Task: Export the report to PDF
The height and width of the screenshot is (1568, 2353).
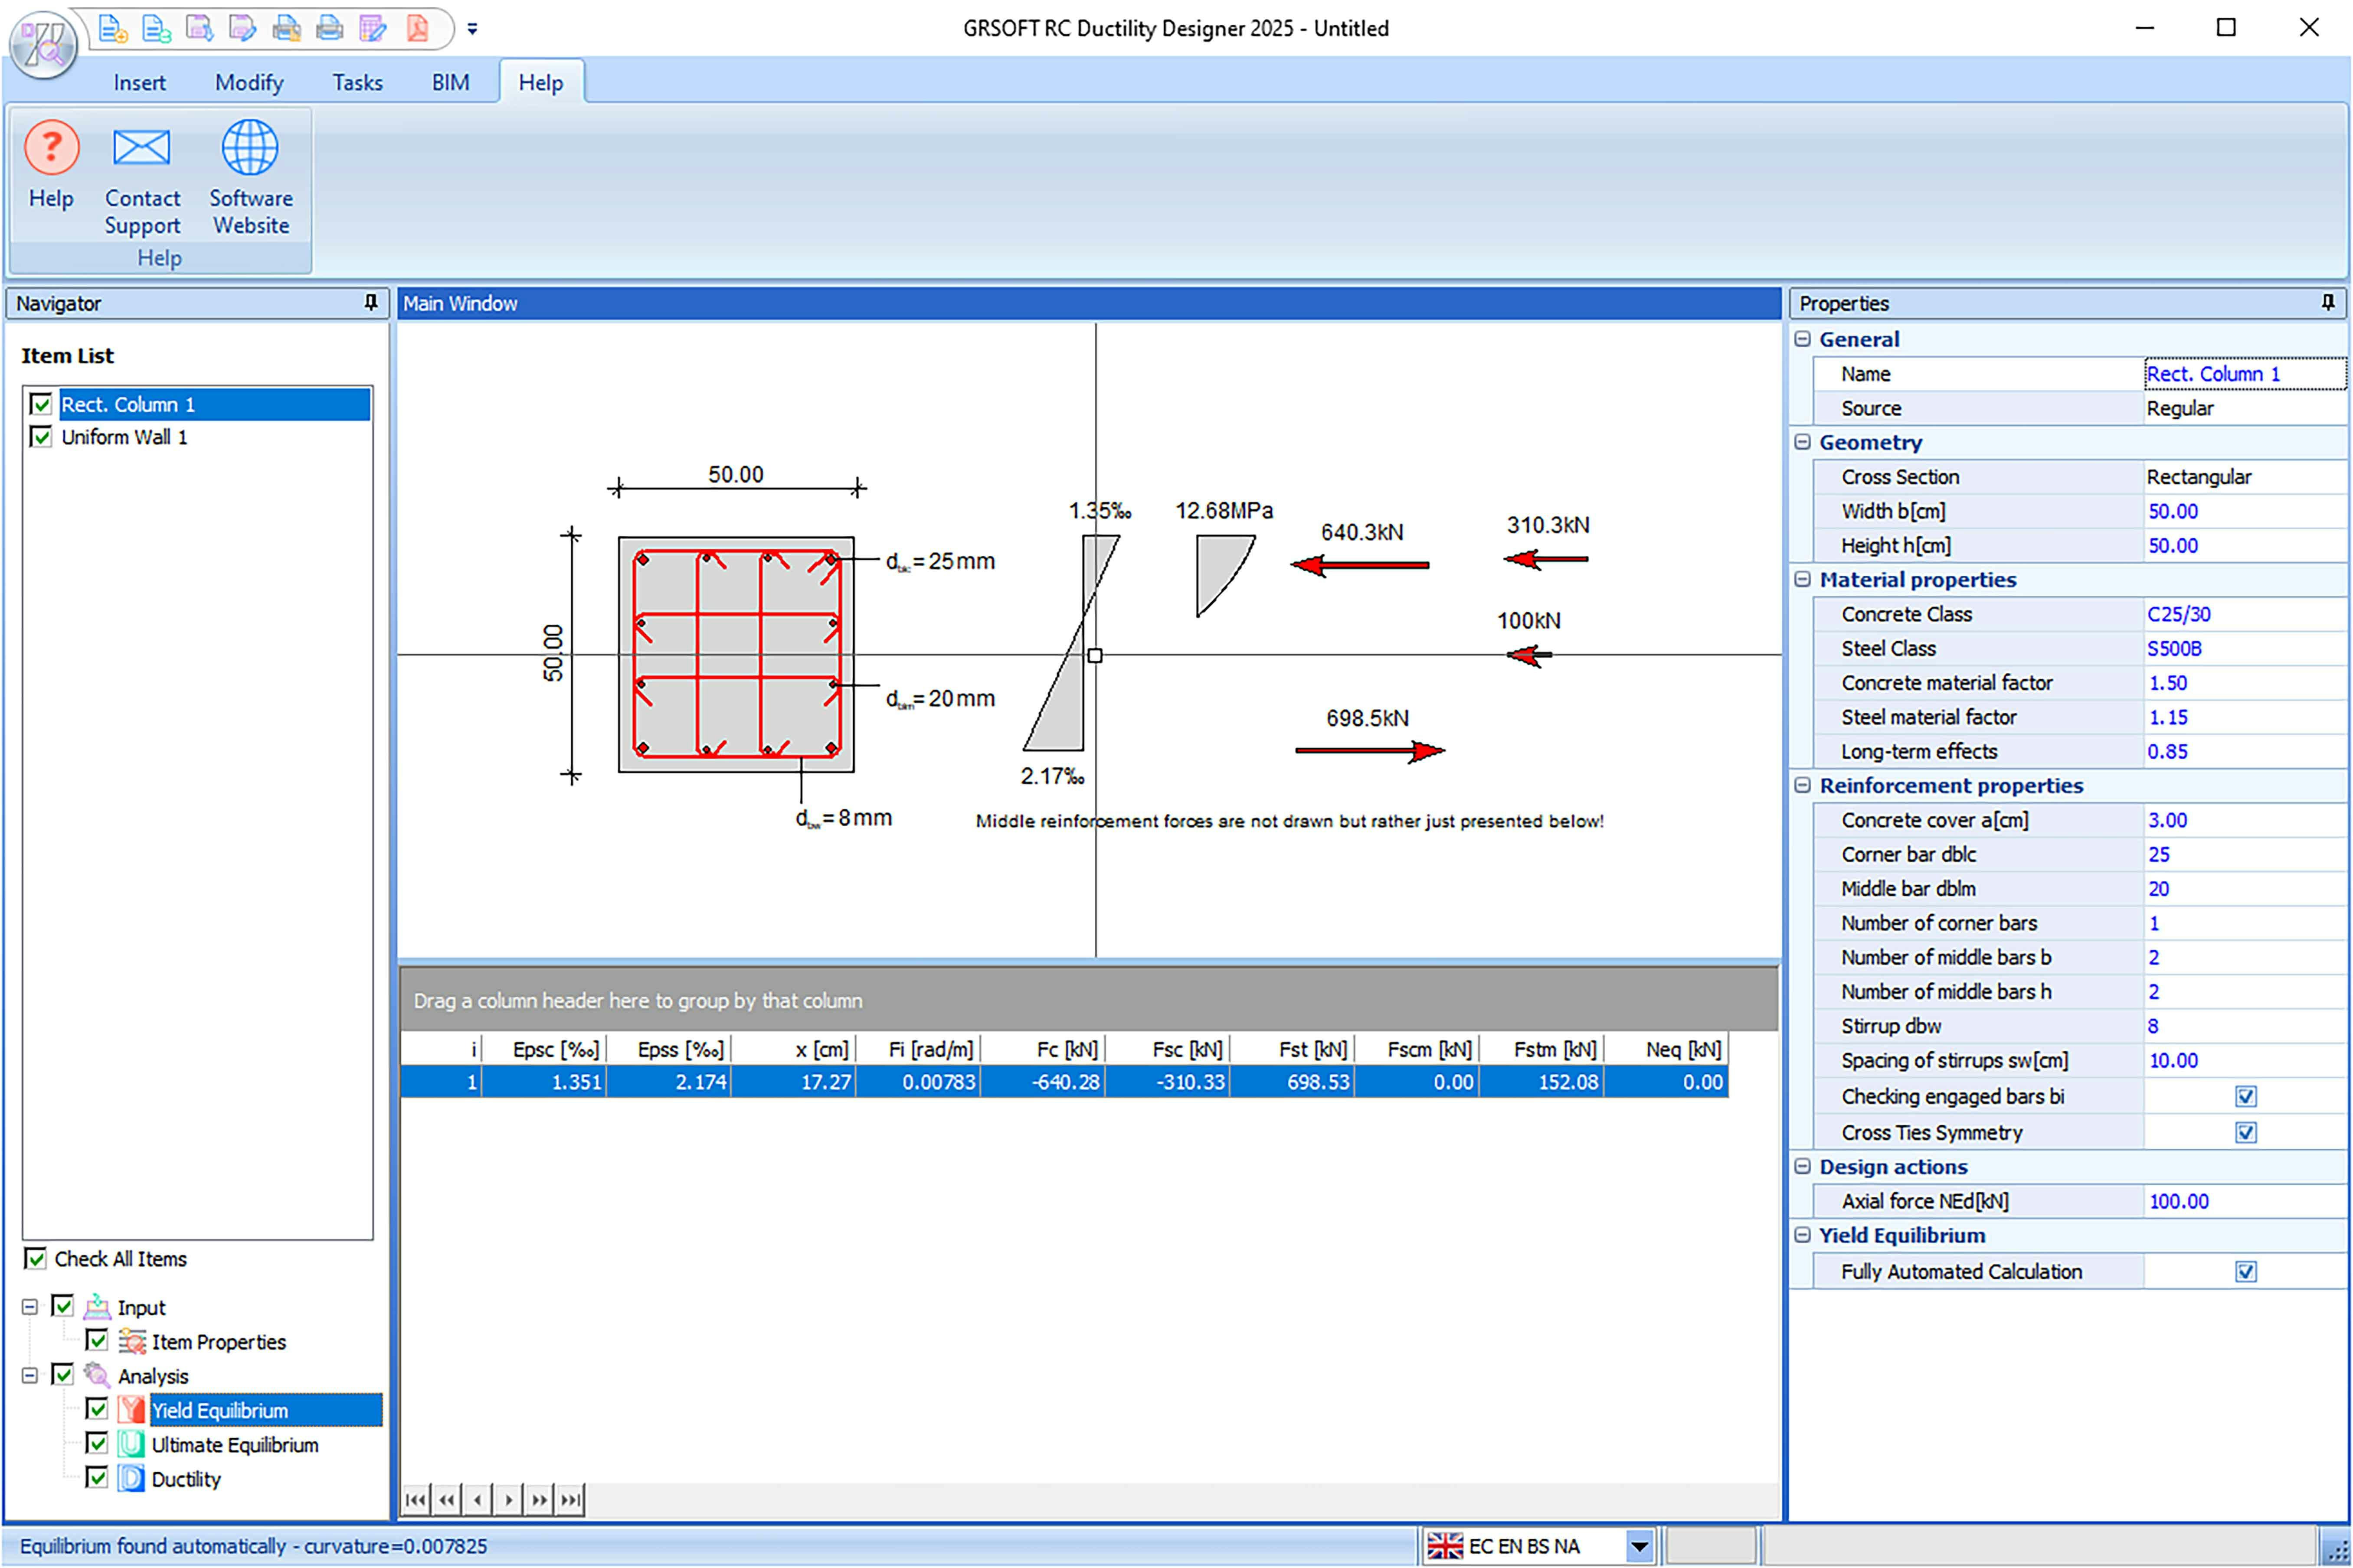Action: pyautogui.click(x=417, y=29)
